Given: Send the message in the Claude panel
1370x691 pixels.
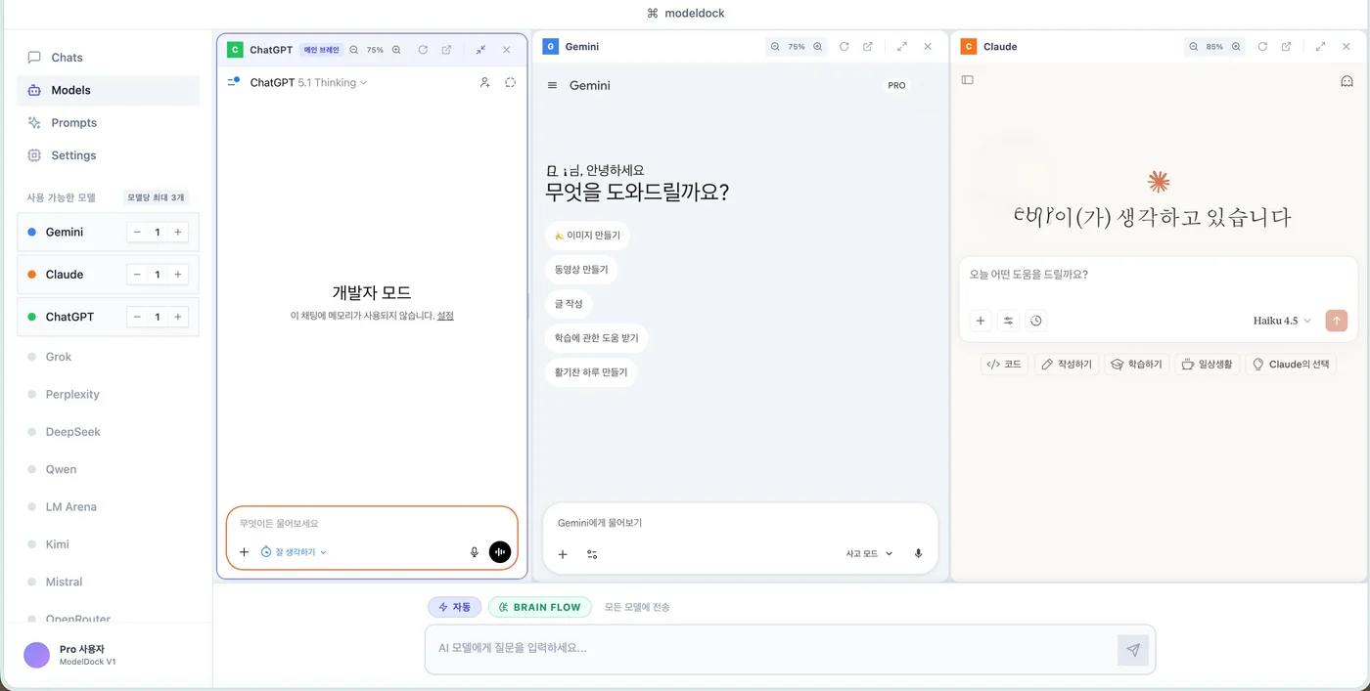Looking at the screenshot, I should [1337, 321].
